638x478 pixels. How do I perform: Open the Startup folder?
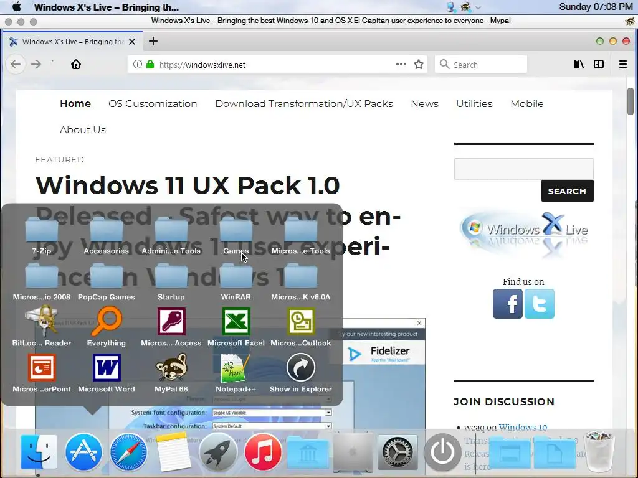pyautogui.click(x=171, y=283)
